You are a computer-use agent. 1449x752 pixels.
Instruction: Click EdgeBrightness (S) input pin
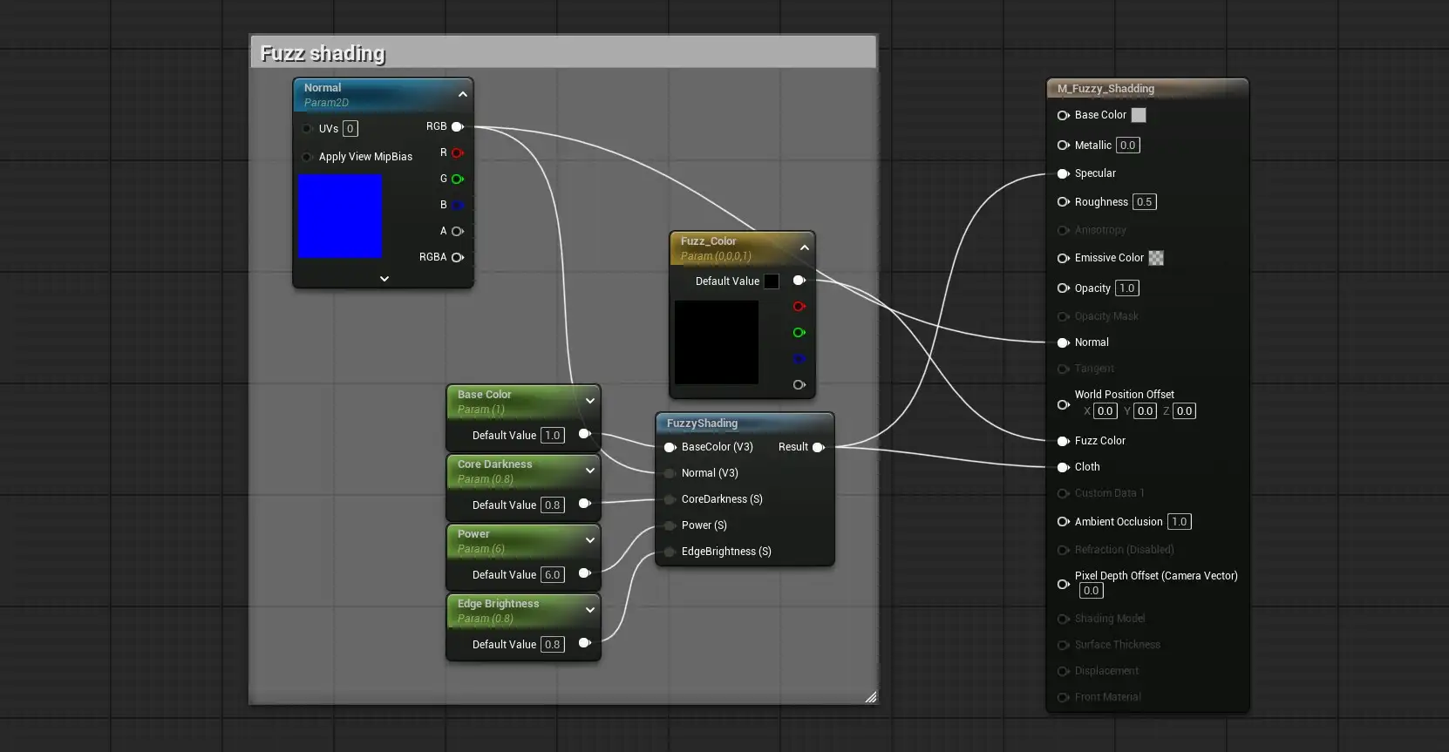point(670,552)
